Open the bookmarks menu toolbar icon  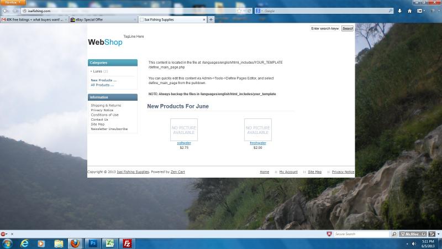[420, 11]
